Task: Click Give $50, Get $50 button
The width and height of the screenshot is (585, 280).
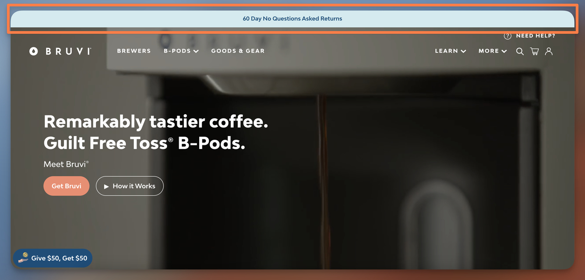Action: tap(53, 258)
